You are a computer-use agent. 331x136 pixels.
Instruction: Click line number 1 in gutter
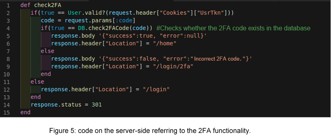[x=8, y=5]
